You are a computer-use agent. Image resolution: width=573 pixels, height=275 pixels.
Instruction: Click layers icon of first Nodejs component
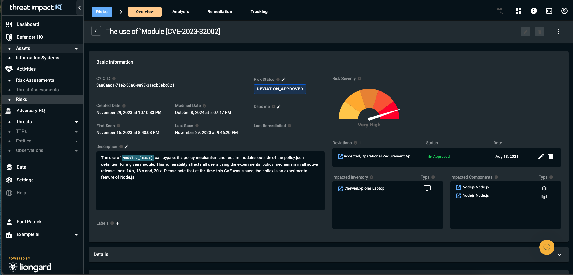click(544, 188)
